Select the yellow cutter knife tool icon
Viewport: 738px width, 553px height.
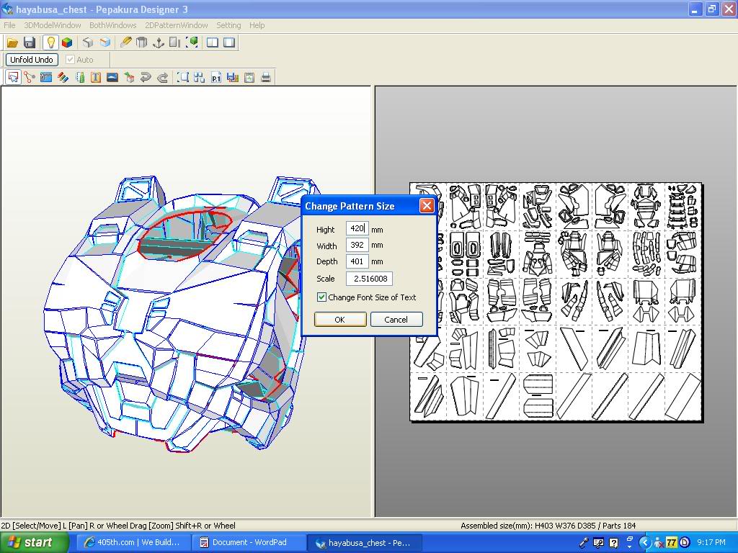pos(125,42)
